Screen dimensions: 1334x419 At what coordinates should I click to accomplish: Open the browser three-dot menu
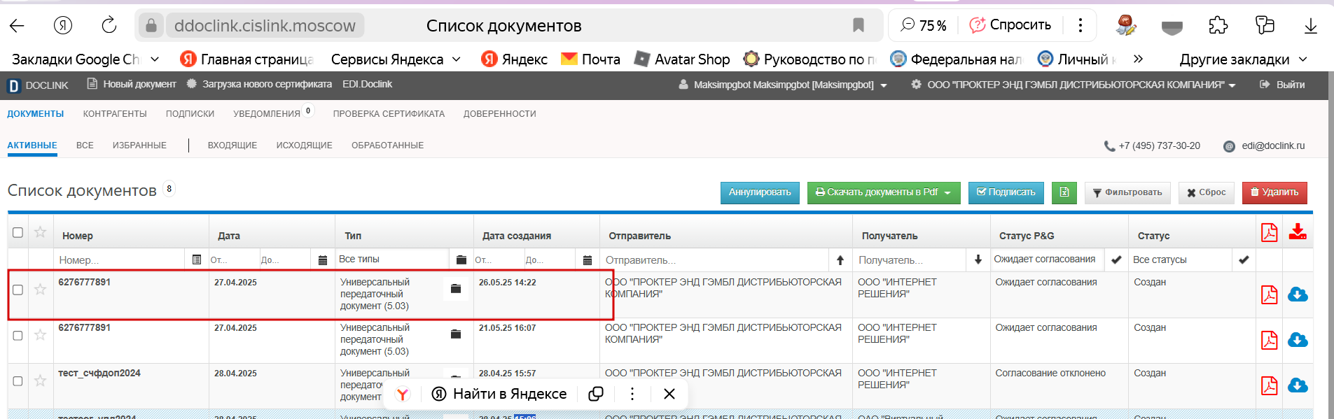[1081, 25]
